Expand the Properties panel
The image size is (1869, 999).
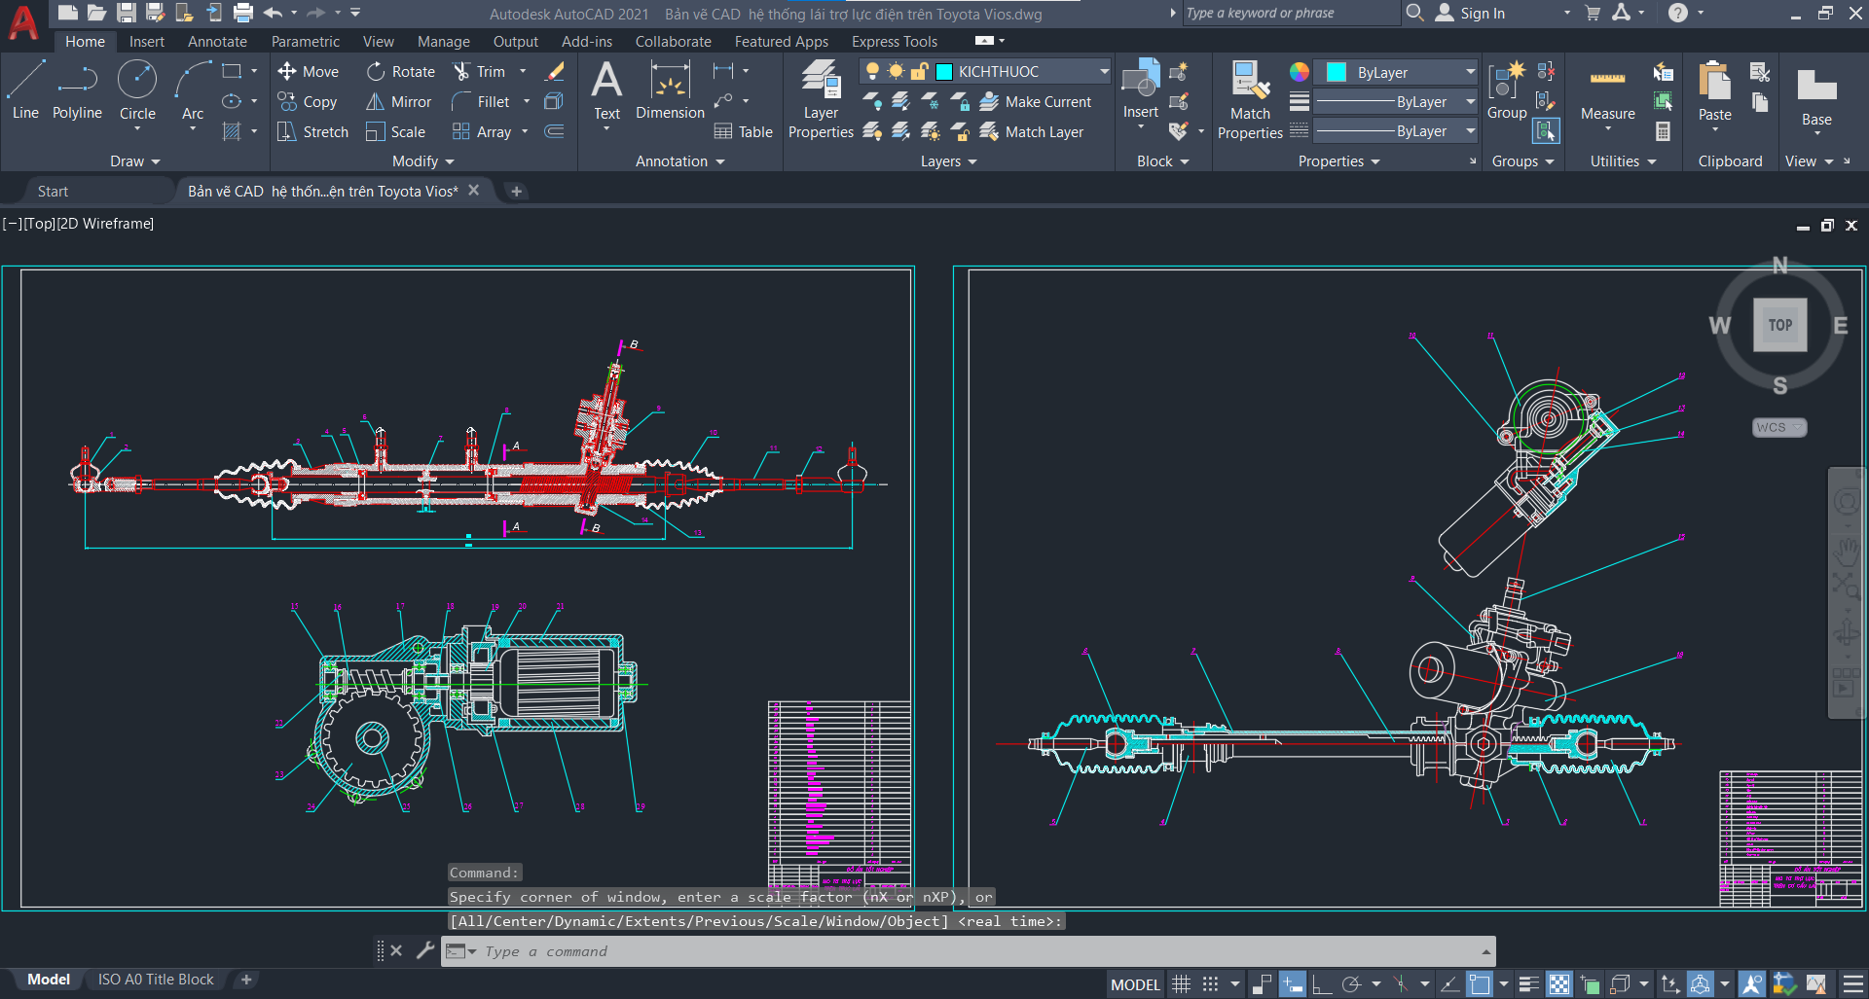point(1339,161)
